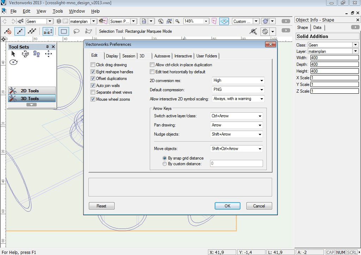Select the arrow Selection tool in Tool Sets
This screenshot has height=255, width=361.
pos(13,54)
